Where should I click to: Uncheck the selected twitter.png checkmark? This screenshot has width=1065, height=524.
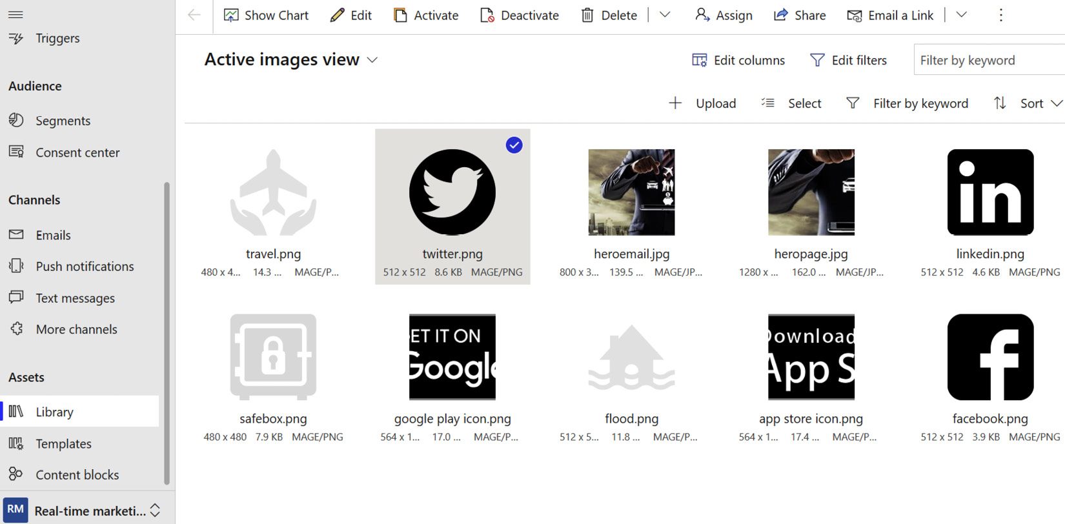514,145
